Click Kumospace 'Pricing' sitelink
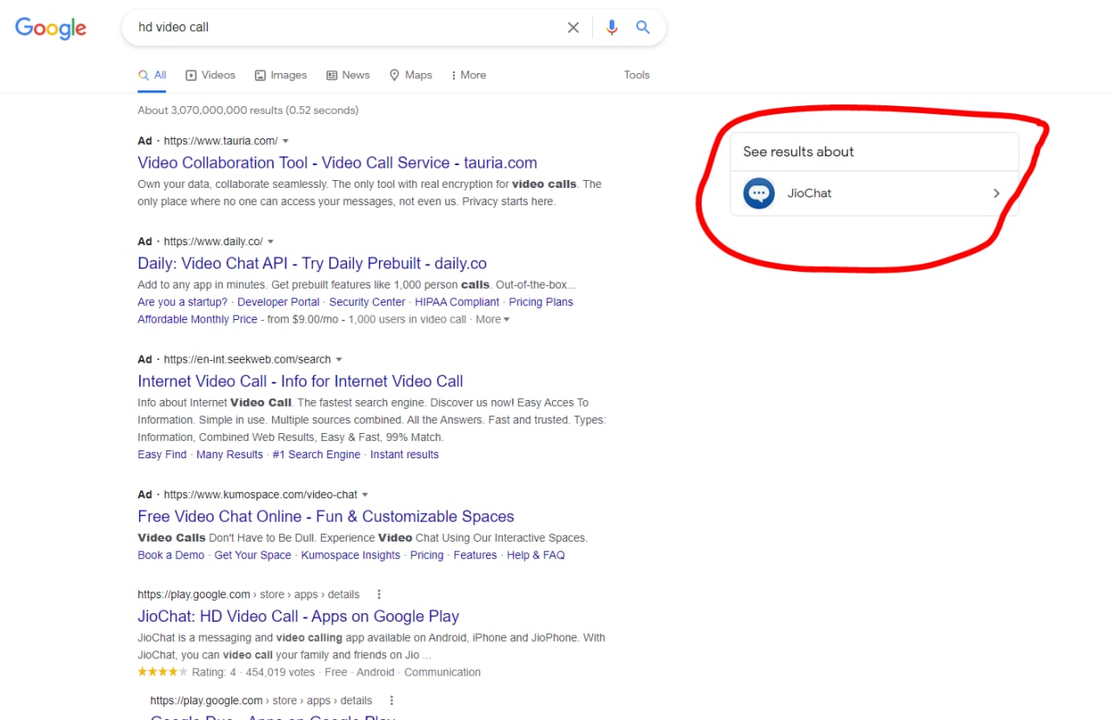Viewport: 1113px width, 720px height. coord(427,556)
